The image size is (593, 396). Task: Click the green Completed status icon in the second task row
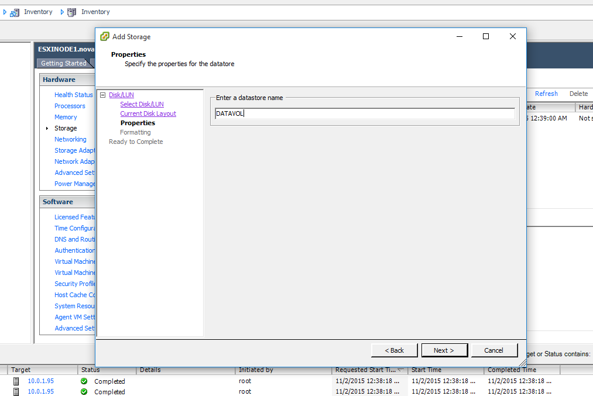point(84,391)
